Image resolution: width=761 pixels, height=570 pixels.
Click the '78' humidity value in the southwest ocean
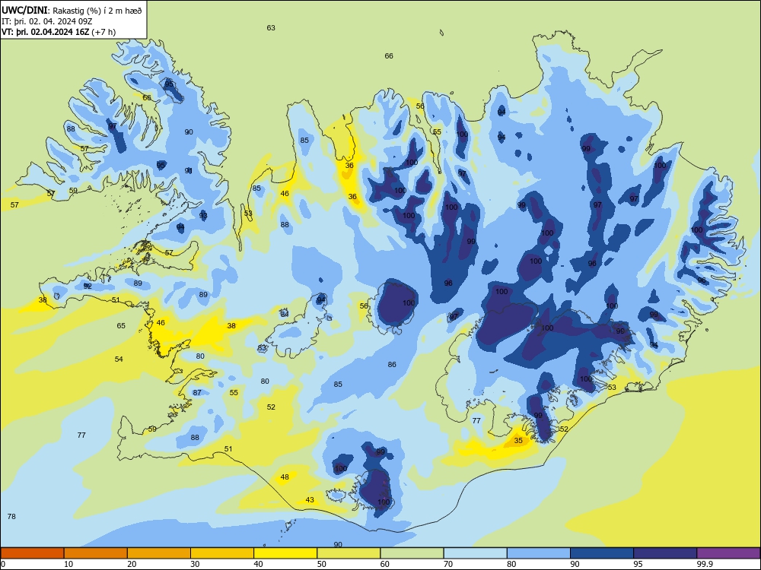click(x=11, y=516)
